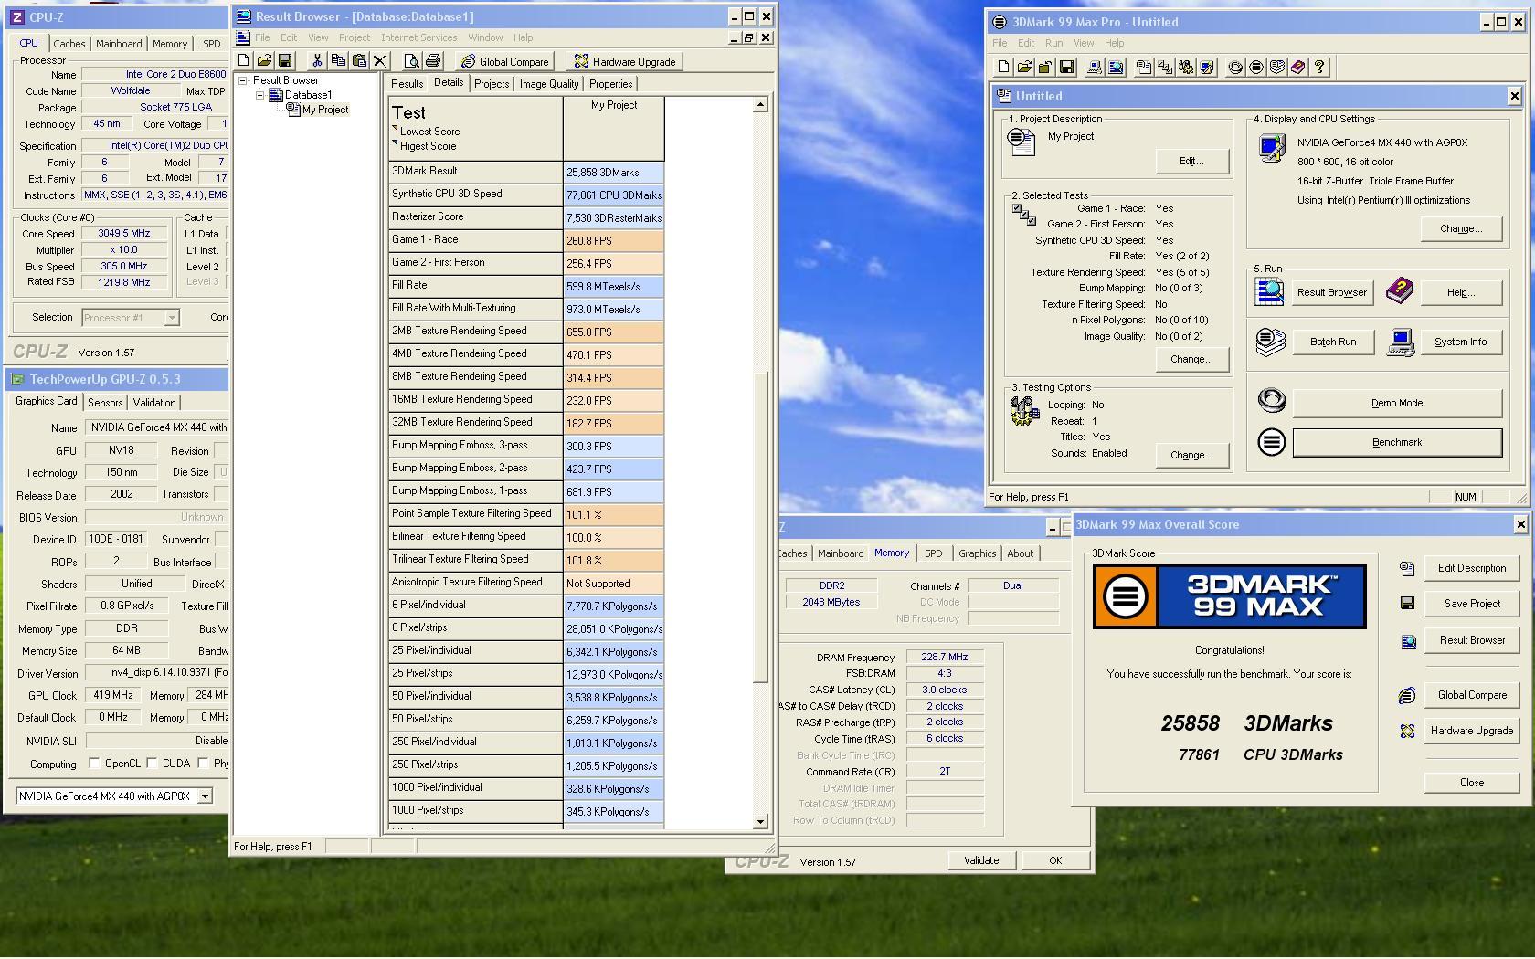The height and width of the screenshot is (959, 1535).
Task: Click Delete X icon in Result Browser toolbar
Action: point(380,61)
